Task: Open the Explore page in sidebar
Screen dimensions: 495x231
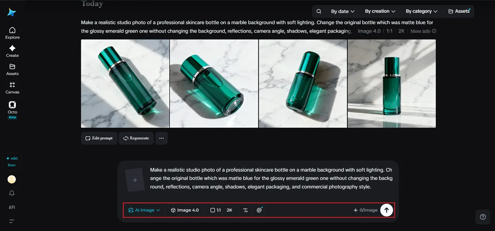Action: (x=12, y=33)
